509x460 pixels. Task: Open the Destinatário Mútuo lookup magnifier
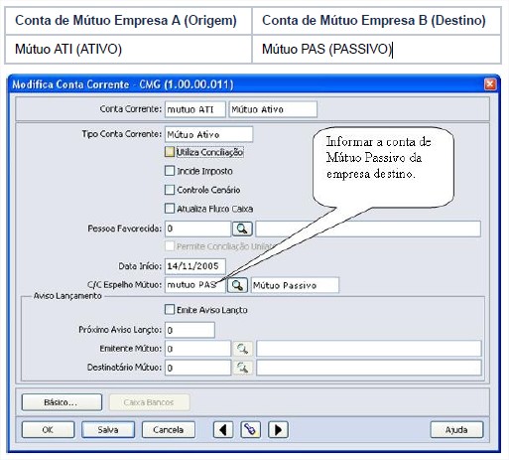[242, 368]
